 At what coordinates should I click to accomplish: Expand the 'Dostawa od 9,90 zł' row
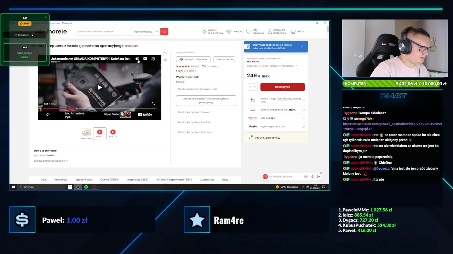(276, 110)
